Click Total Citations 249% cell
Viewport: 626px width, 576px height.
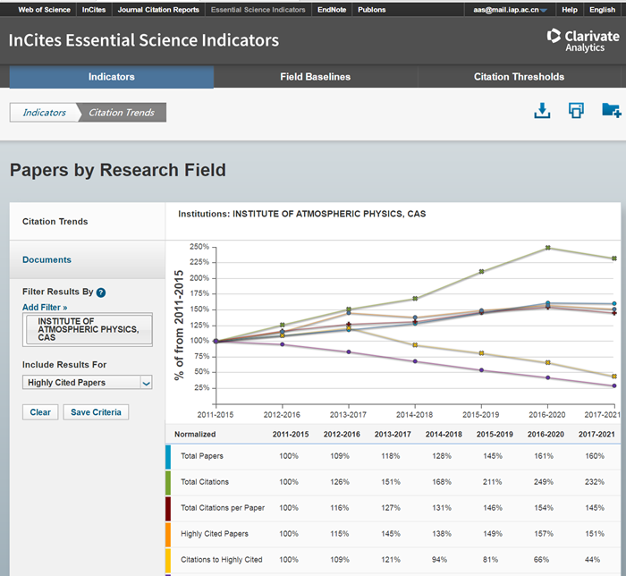click(x=544, y=482)
